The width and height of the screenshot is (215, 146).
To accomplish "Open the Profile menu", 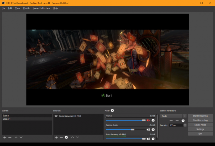I will (27, 8).
